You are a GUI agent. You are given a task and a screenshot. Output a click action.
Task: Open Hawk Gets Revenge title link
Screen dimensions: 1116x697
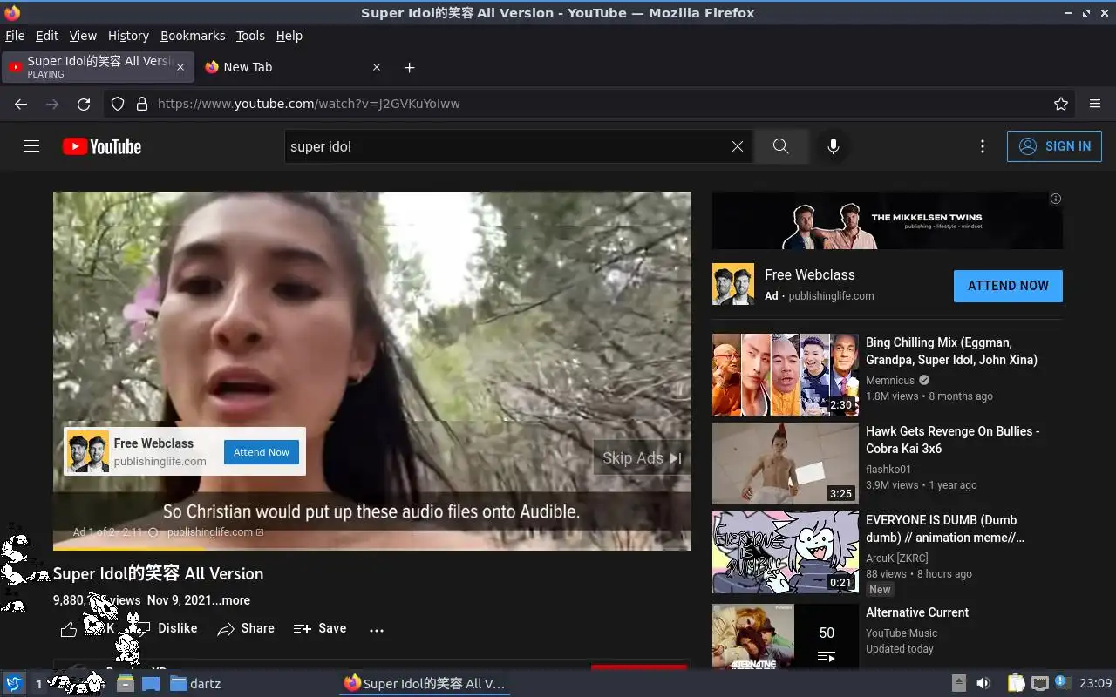[x=953, y=440]
